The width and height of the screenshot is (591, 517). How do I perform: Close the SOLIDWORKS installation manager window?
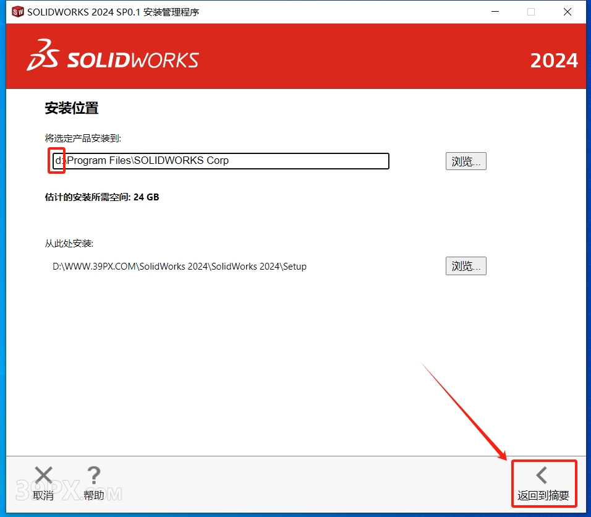[x=567, y=12]
